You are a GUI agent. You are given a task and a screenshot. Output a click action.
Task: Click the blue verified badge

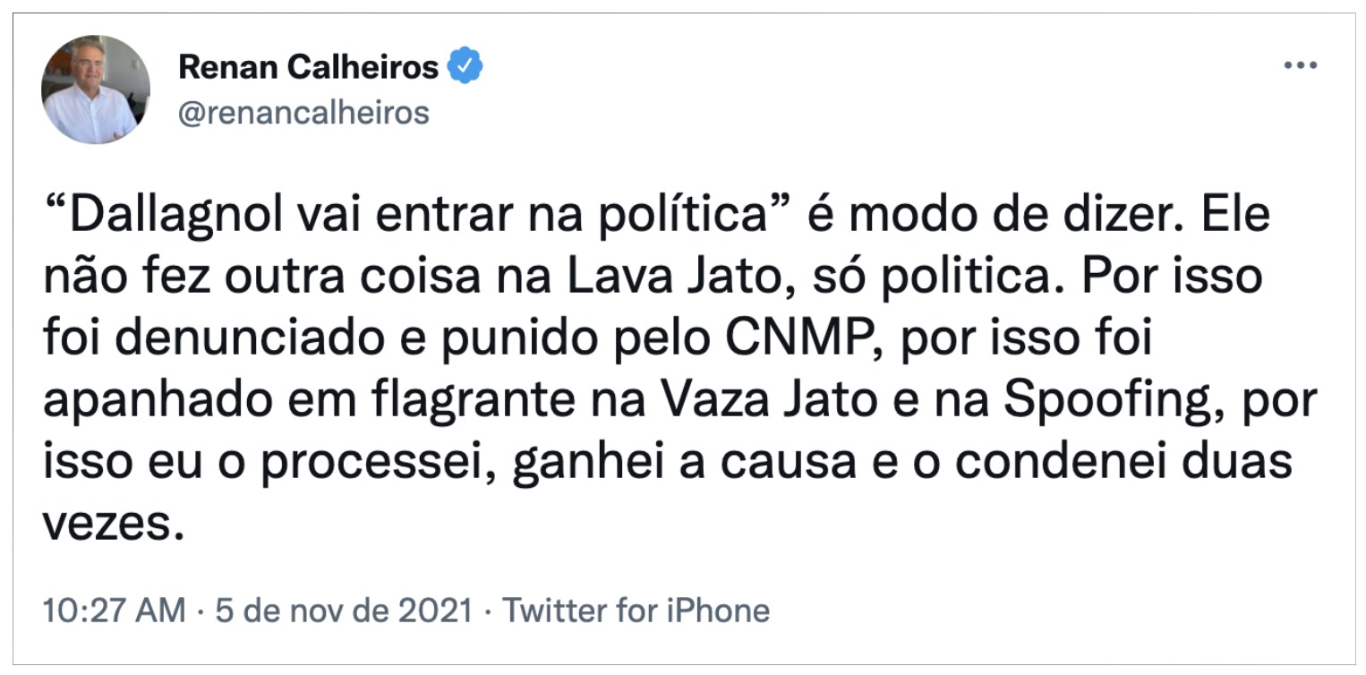(465, 67)
